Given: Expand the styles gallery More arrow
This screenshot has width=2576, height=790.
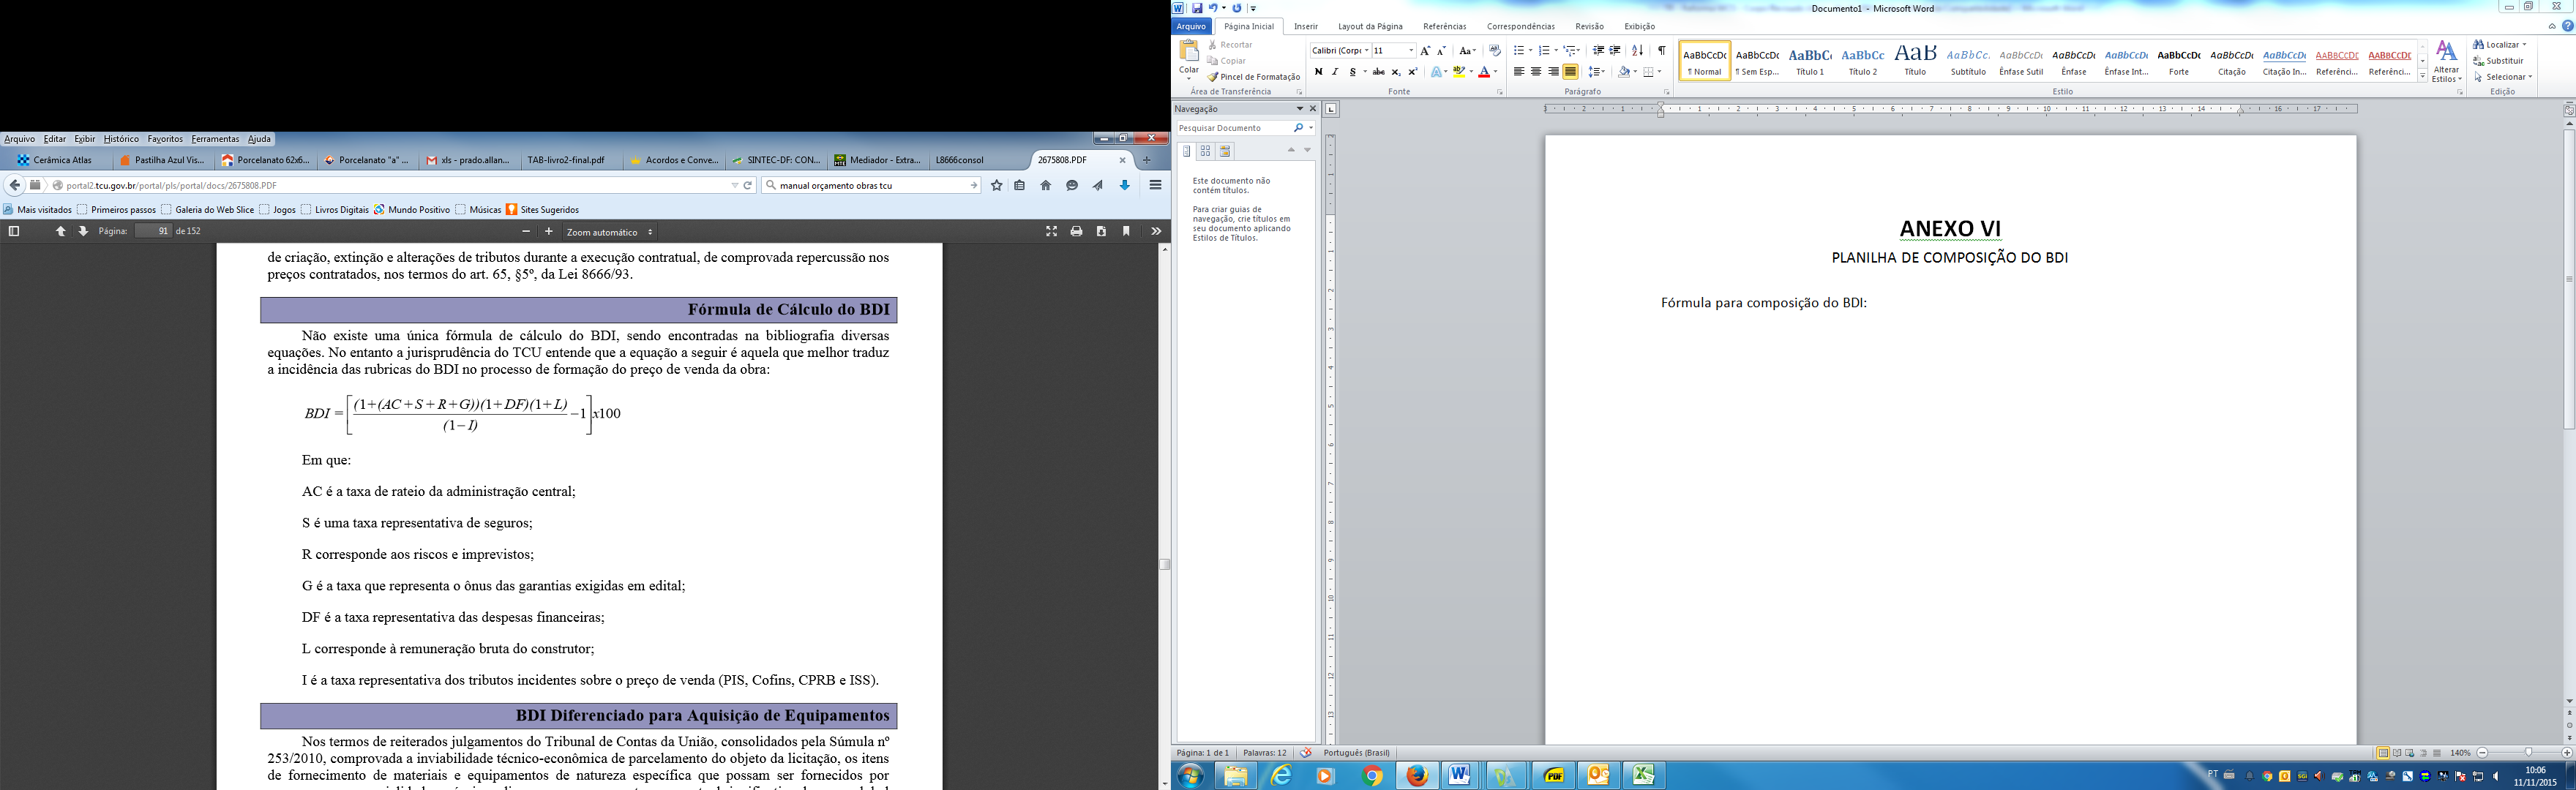Looking at the screenshot, I should tap(2422, 77).
